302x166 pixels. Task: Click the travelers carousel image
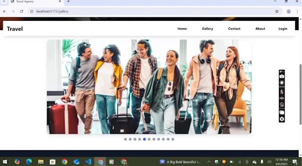pos(149,87)
